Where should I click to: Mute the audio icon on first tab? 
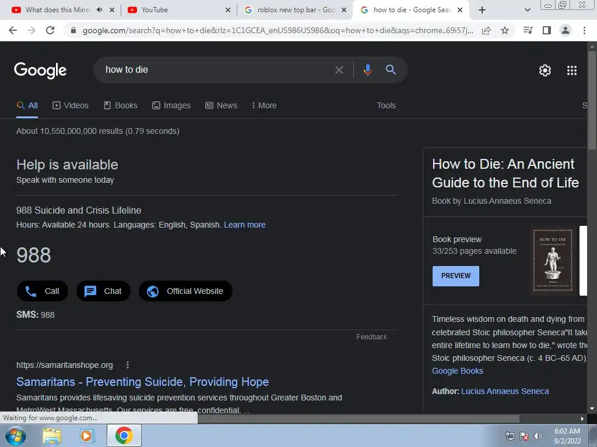(99, 10)
